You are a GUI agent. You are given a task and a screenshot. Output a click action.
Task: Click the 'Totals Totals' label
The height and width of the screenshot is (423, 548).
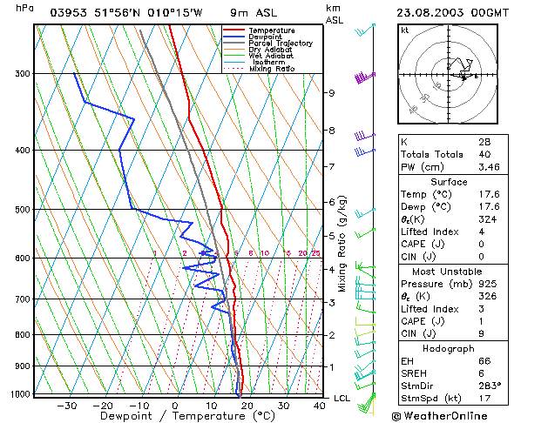(431, 154)
